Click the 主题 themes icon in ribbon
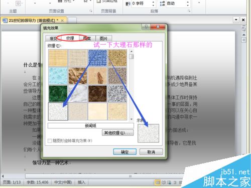The height and width of the screenshot is (188, 251). [x=18, y=4]
